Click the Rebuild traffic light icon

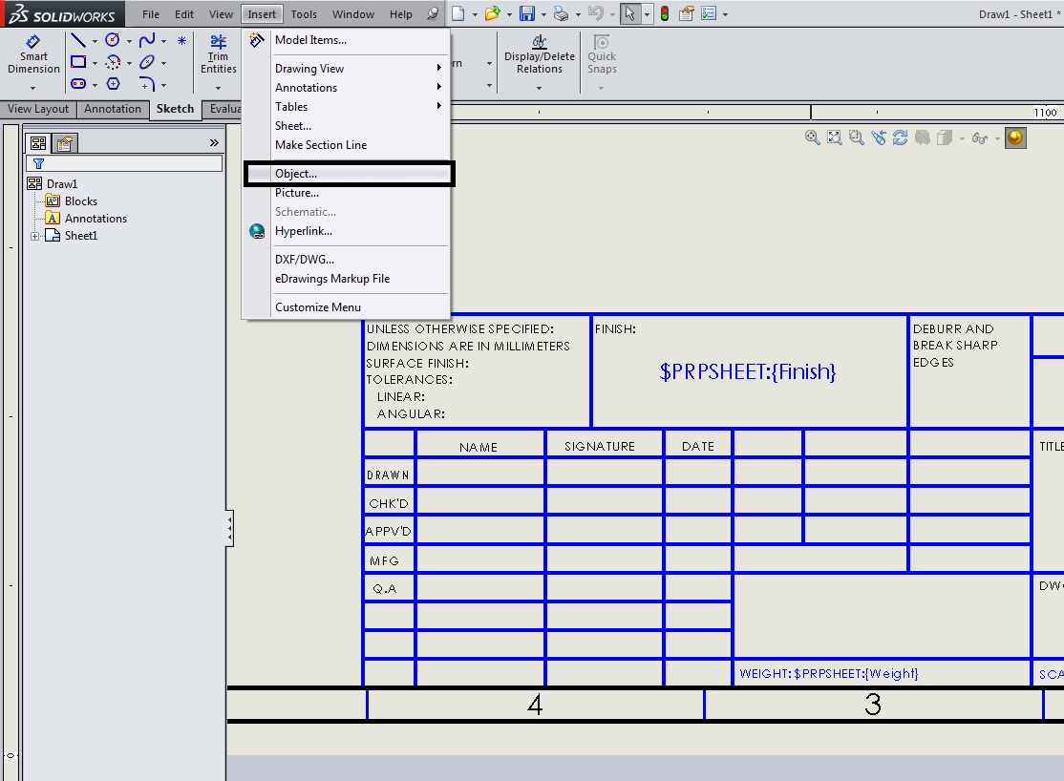point(665,13)
